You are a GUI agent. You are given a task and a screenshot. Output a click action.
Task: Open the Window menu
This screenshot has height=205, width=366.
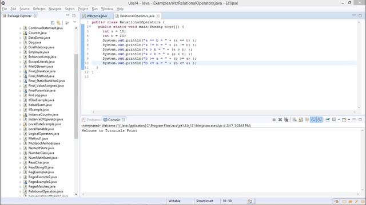click(x=107, y=9)
